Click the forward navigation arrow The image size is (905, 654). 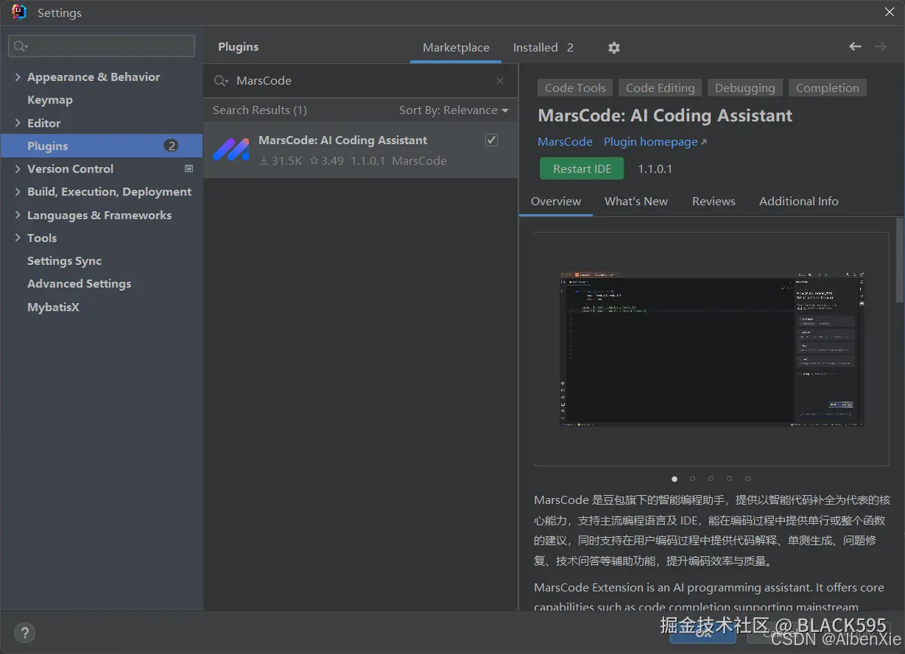coord(880,46)
